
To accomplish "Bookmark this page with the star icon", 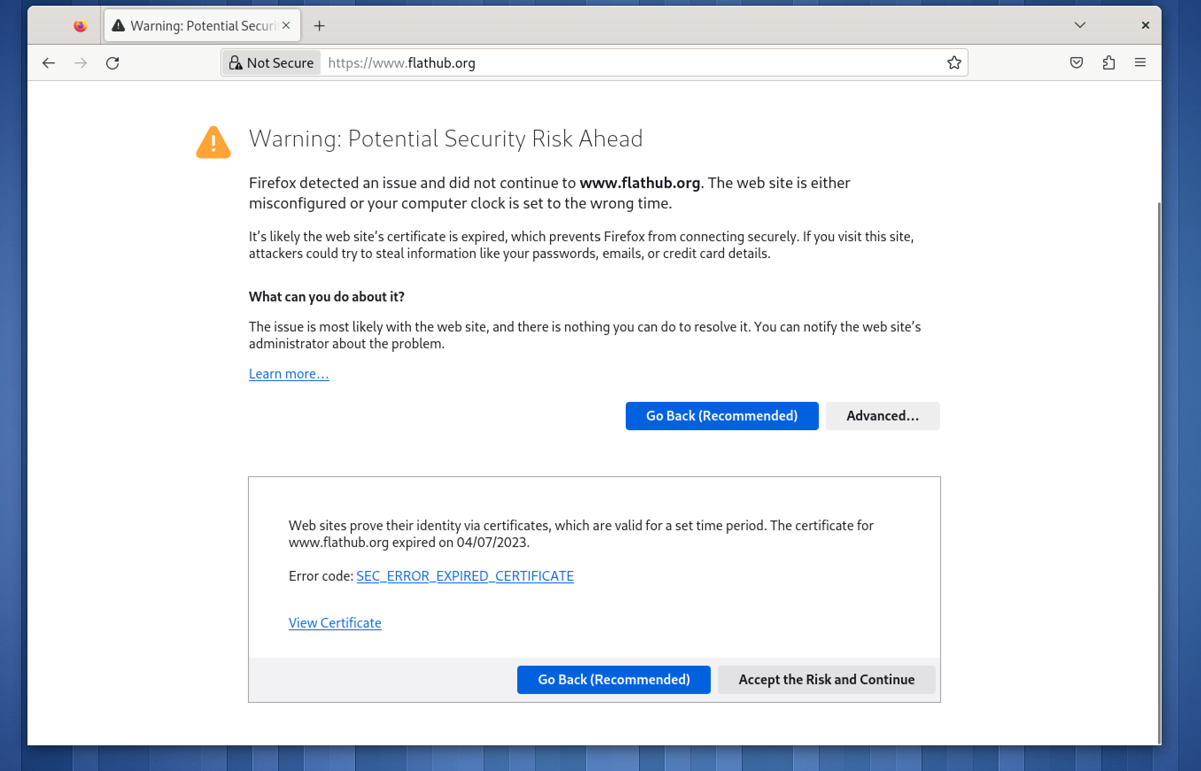I will [x=954, y=62].
